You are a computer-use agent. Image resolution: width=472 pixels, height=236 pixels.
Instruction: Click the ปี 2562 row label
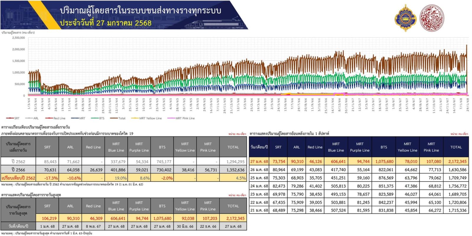(x=18, y=162)
